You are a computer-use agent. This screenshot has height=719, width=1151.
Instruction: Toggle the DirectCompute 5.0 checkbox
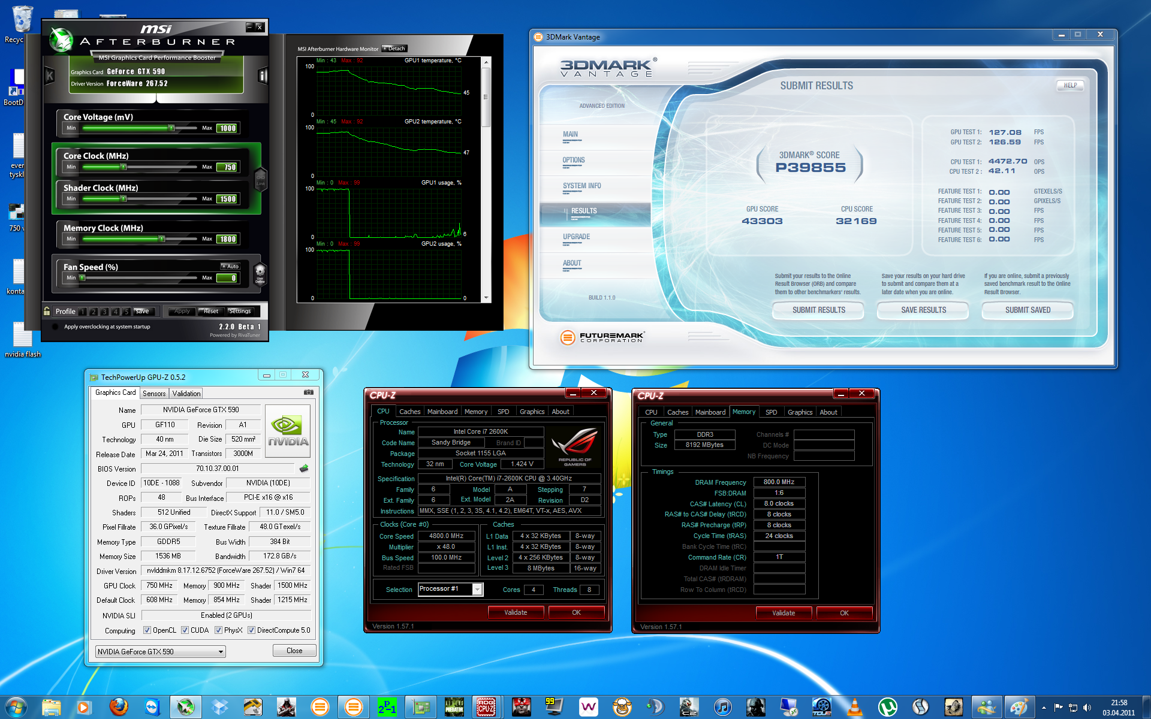(x=251, y=630)
